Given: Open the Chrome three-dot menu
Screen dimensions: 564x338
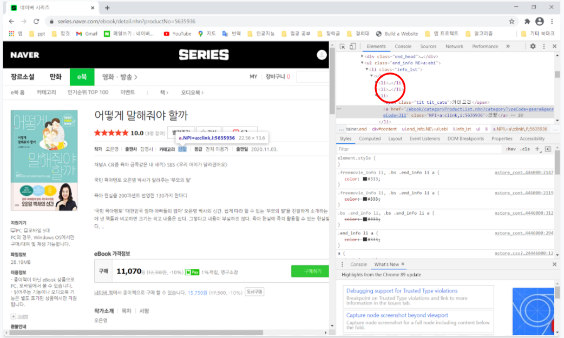Looking at the screenshot, I should click(x=552, y=21).
